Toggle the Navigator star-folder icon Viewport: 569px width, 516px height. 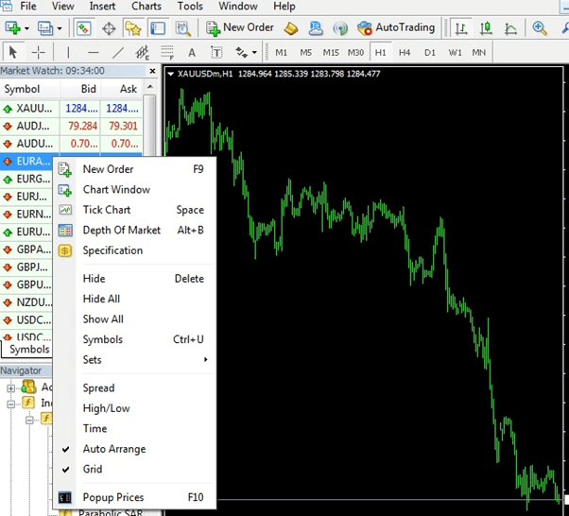[x=133, y=28]
